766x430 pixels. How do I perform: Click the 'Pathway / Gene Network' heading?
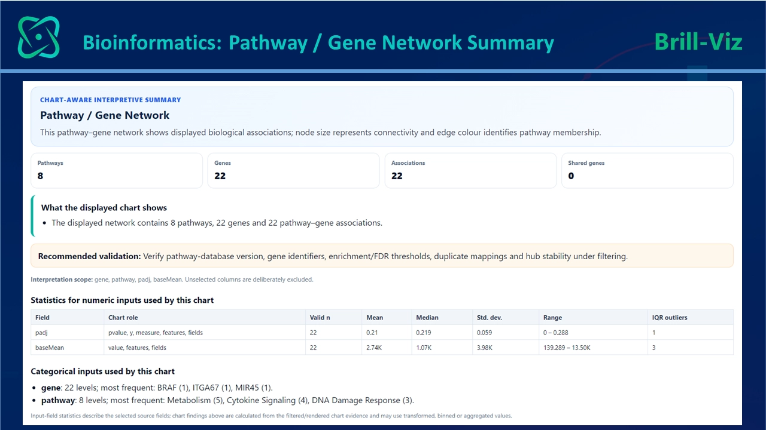105,115
